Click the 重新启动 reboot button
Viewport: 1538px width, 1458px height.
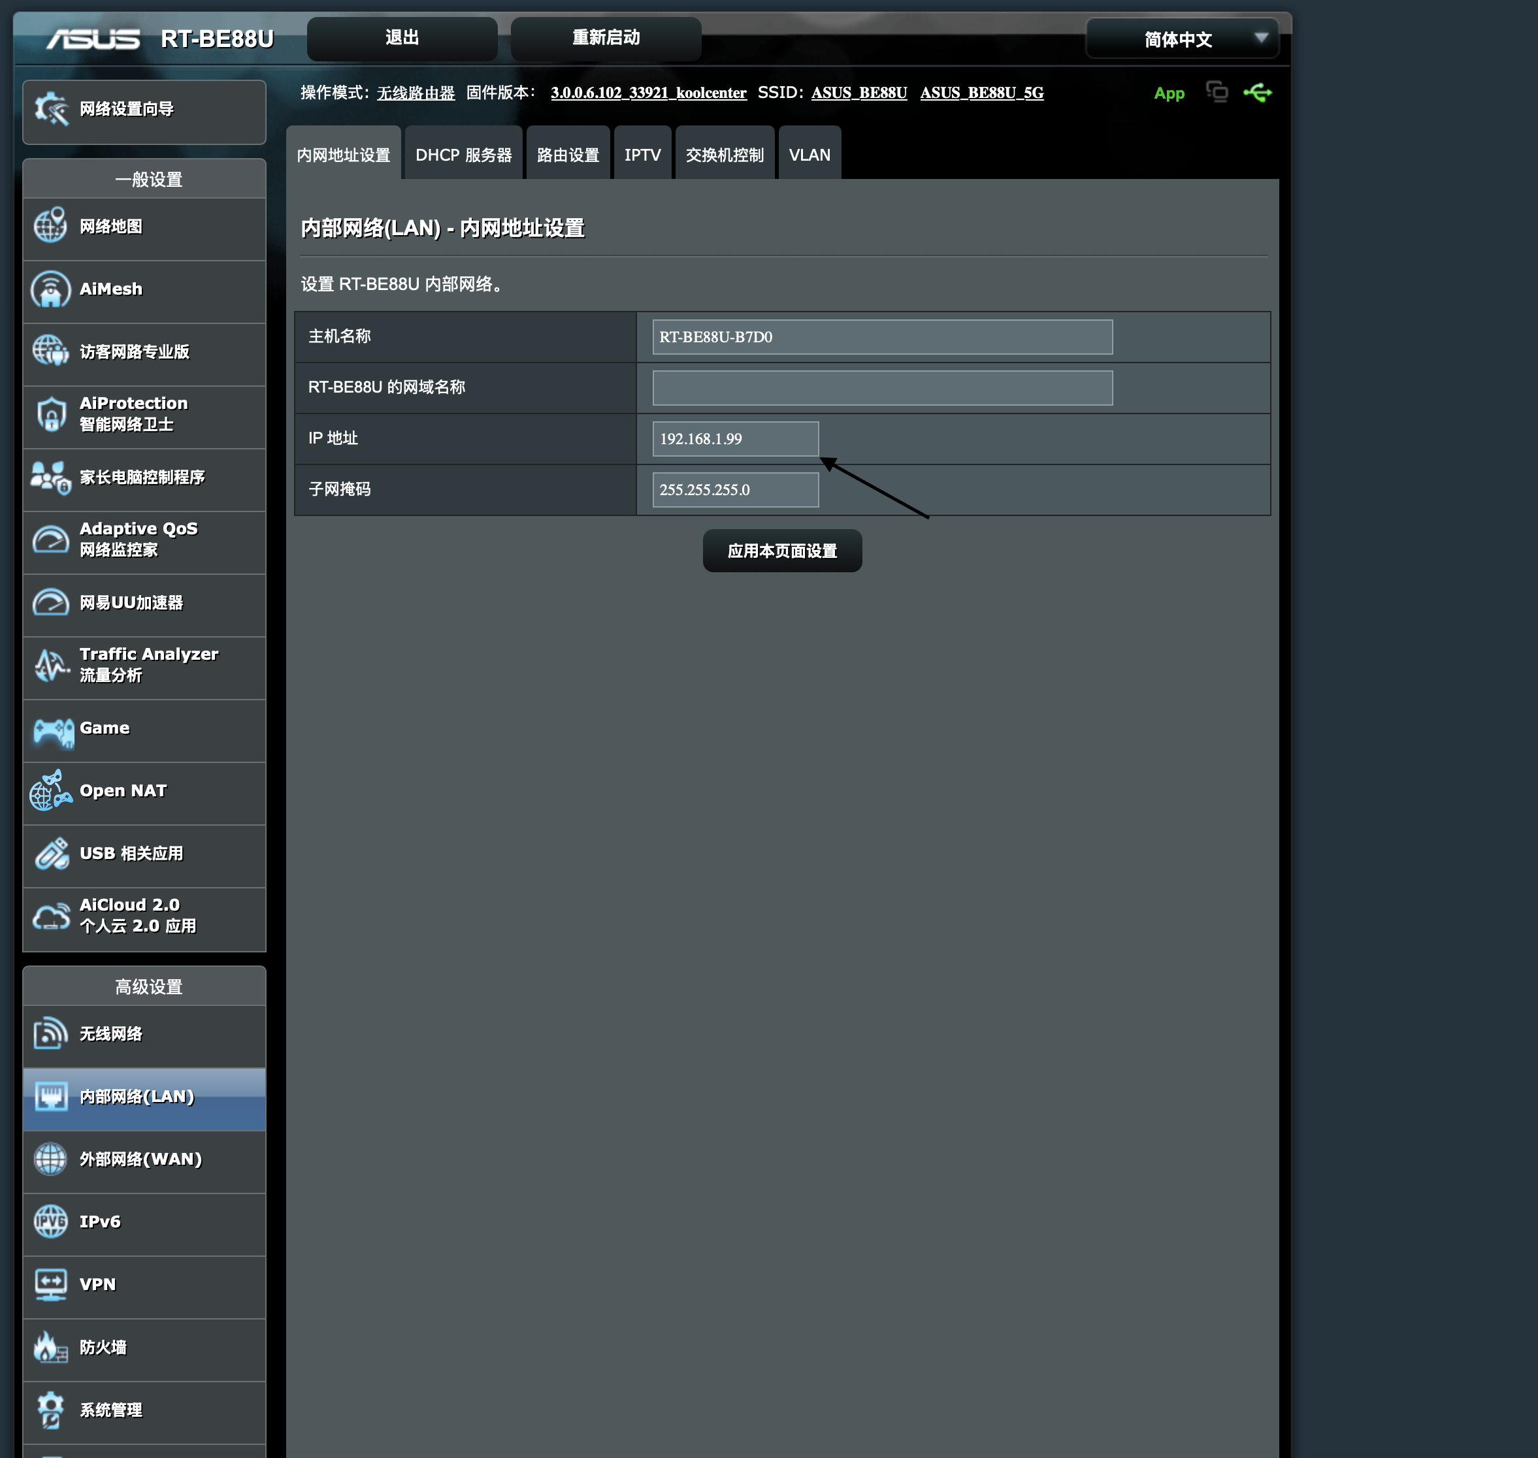606,38
